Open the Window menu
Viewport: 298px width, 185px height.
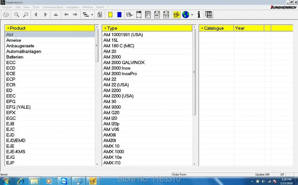(88, 7)
